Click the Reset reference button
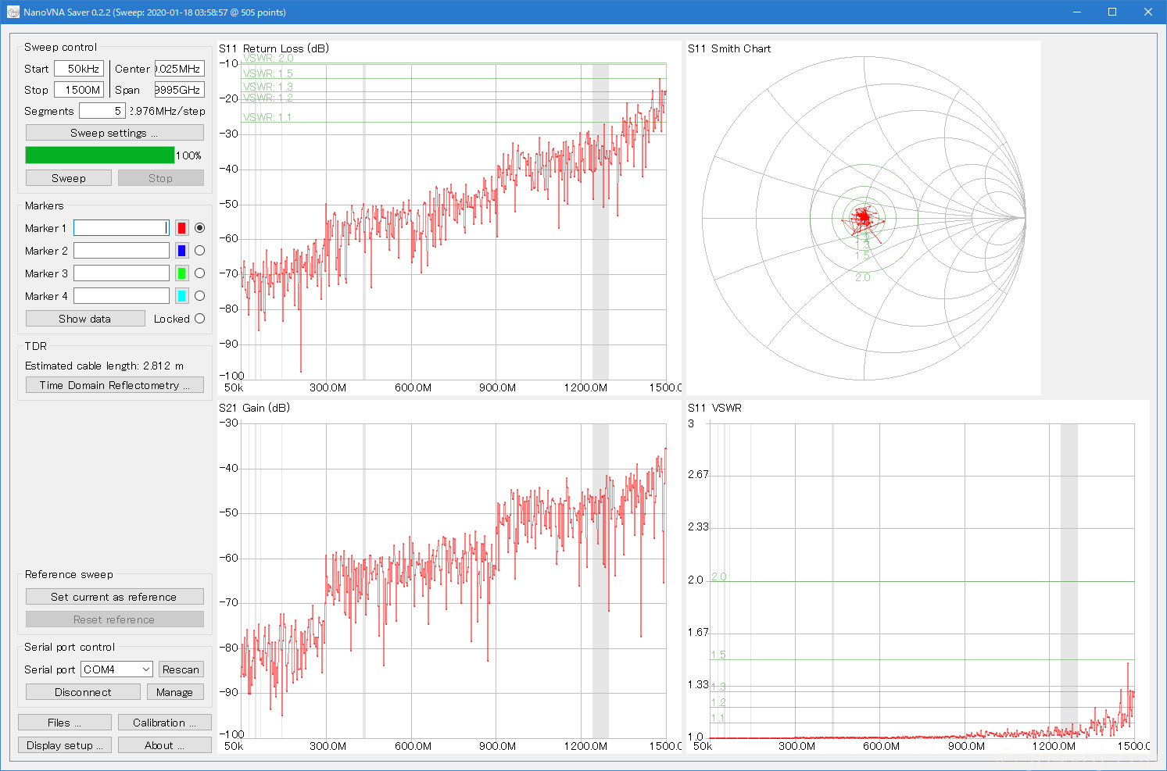Image resolution: width=1167 pixels, height=771 pixels. 115,619
